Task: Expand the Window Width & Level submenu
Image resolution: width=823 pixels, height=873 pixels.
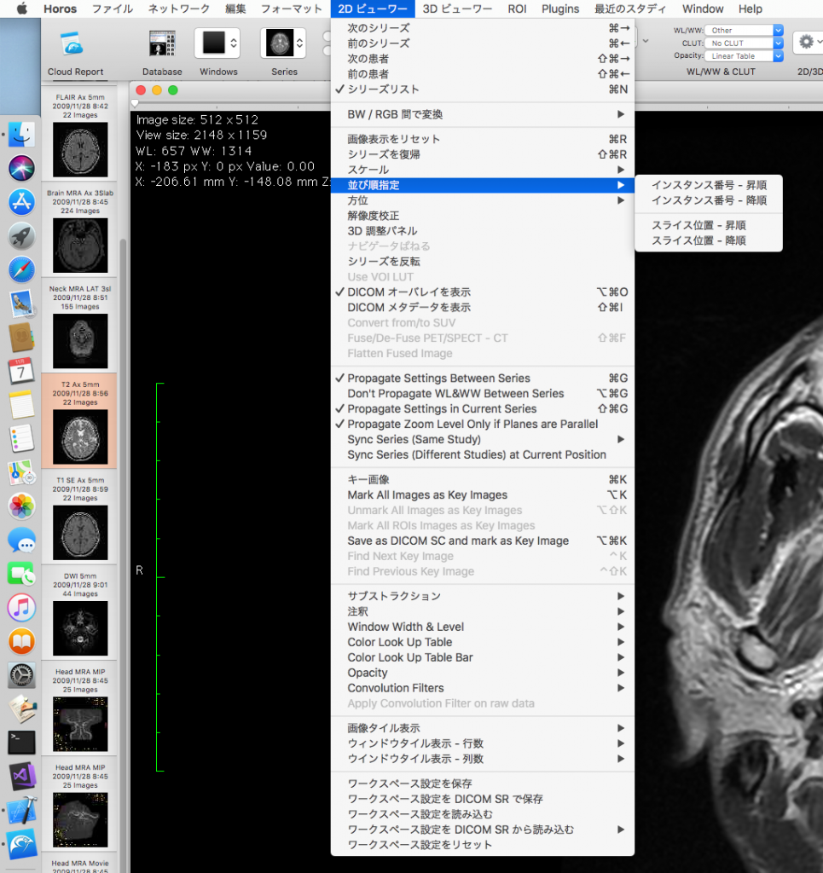Action: coord(482,627)
